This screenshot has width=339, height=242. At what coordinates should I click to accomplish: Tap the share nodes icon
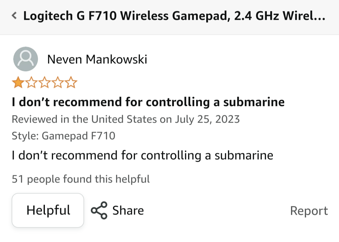[99, 210]
